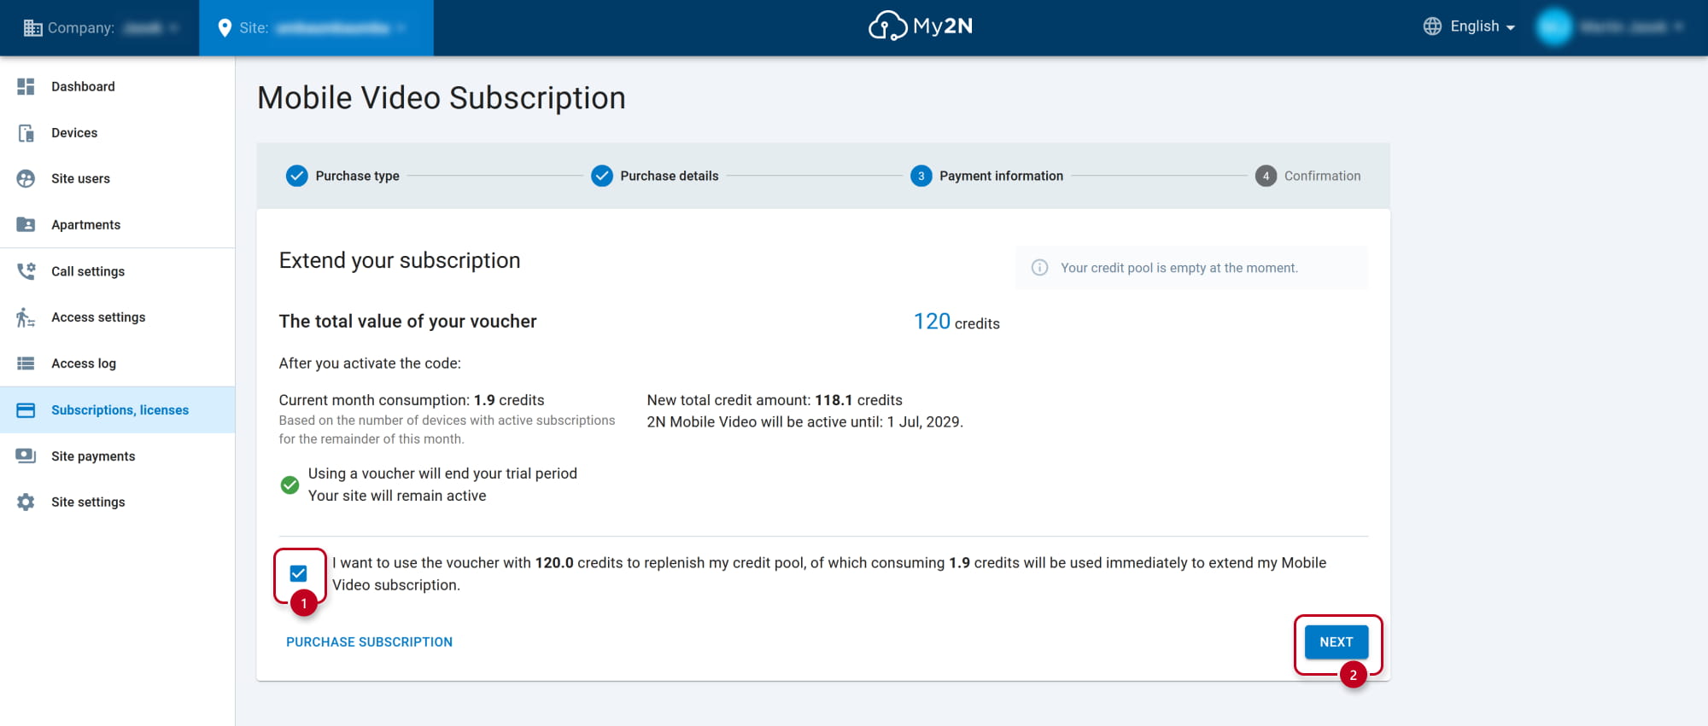Click step 3 Payment information circle
Viewport: 1708px width, 726px height.
(x=921, y=176)
